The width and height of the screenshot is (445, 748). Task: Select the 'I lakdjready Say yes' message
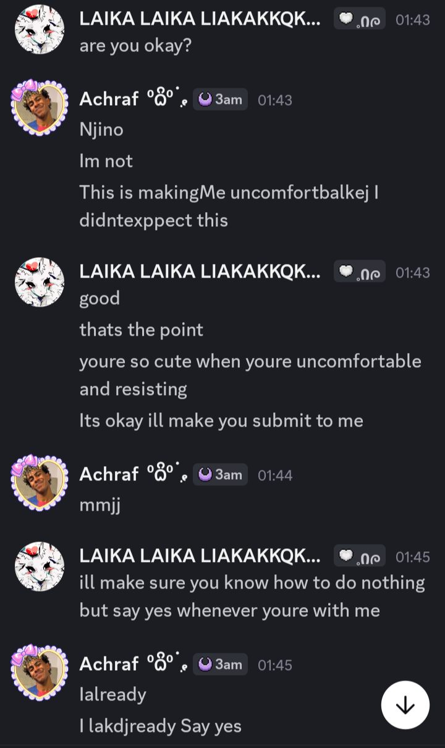pyautogui.click(x=161, y=726)
